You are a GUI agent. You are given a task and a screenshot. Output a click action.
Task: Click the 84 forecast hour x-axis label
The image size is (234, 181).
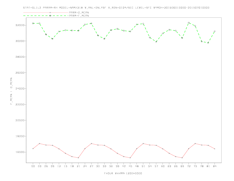tap(215, 166)
